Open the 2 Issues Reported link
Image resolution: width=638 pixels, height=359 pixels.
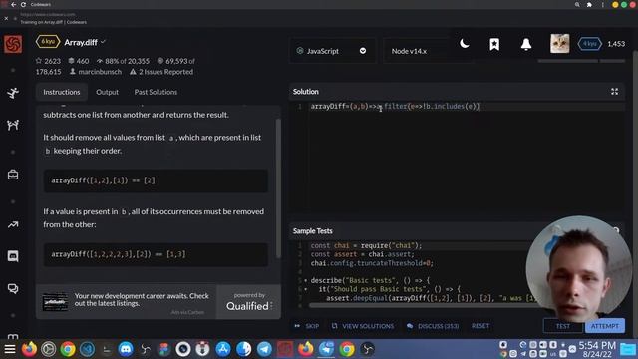click(x=161, y=72)
